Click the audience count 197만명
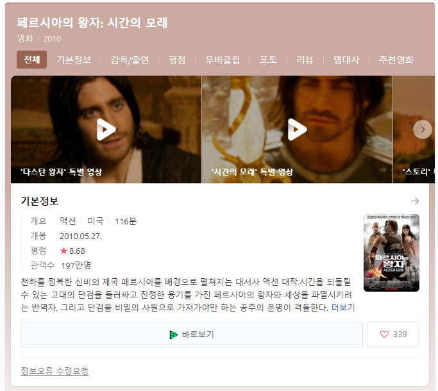This screenshot has height=391, width=438. click(x=76, y=265)
